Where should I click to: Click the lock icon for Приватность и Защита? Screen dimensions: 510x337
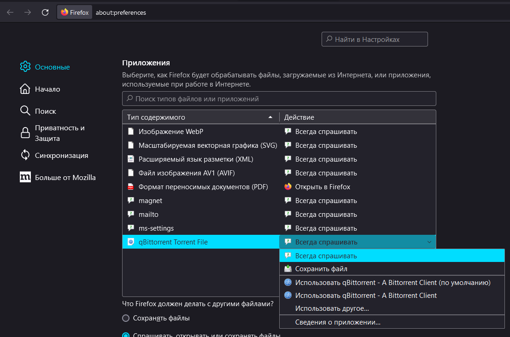point(25,133)
